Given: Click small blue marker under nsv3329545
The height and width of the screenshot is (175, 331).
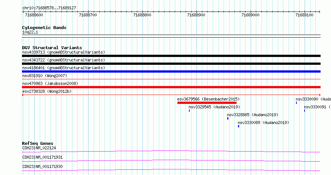Looking at the screenshot, I should point(189,111).
